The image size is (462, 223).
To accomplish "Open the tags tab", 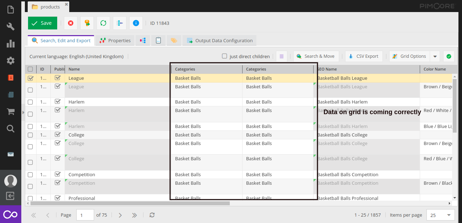I will (x=174, y=40).
